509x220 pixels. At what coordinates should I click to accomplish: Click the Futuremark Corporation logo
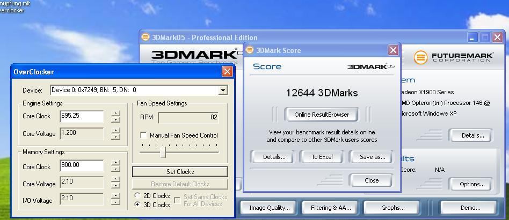454,58
